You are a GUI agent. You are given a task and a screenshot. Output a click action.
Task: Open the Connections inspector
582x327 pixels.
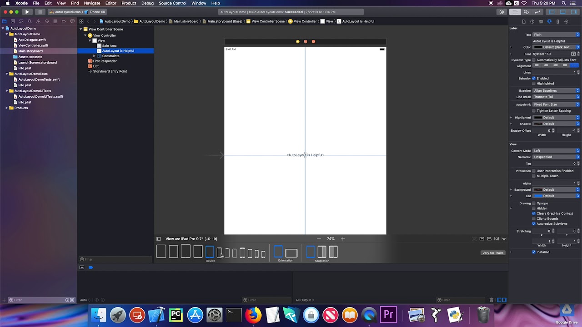click(x=566, y=21)
